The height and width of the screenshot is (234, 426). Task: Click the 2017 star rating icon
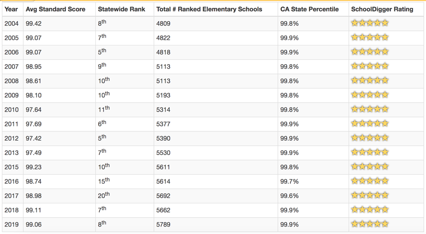370,195
